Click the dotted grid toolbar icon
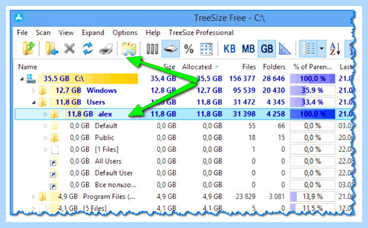Viewport: 368px width, 228px height. point(207,49)
